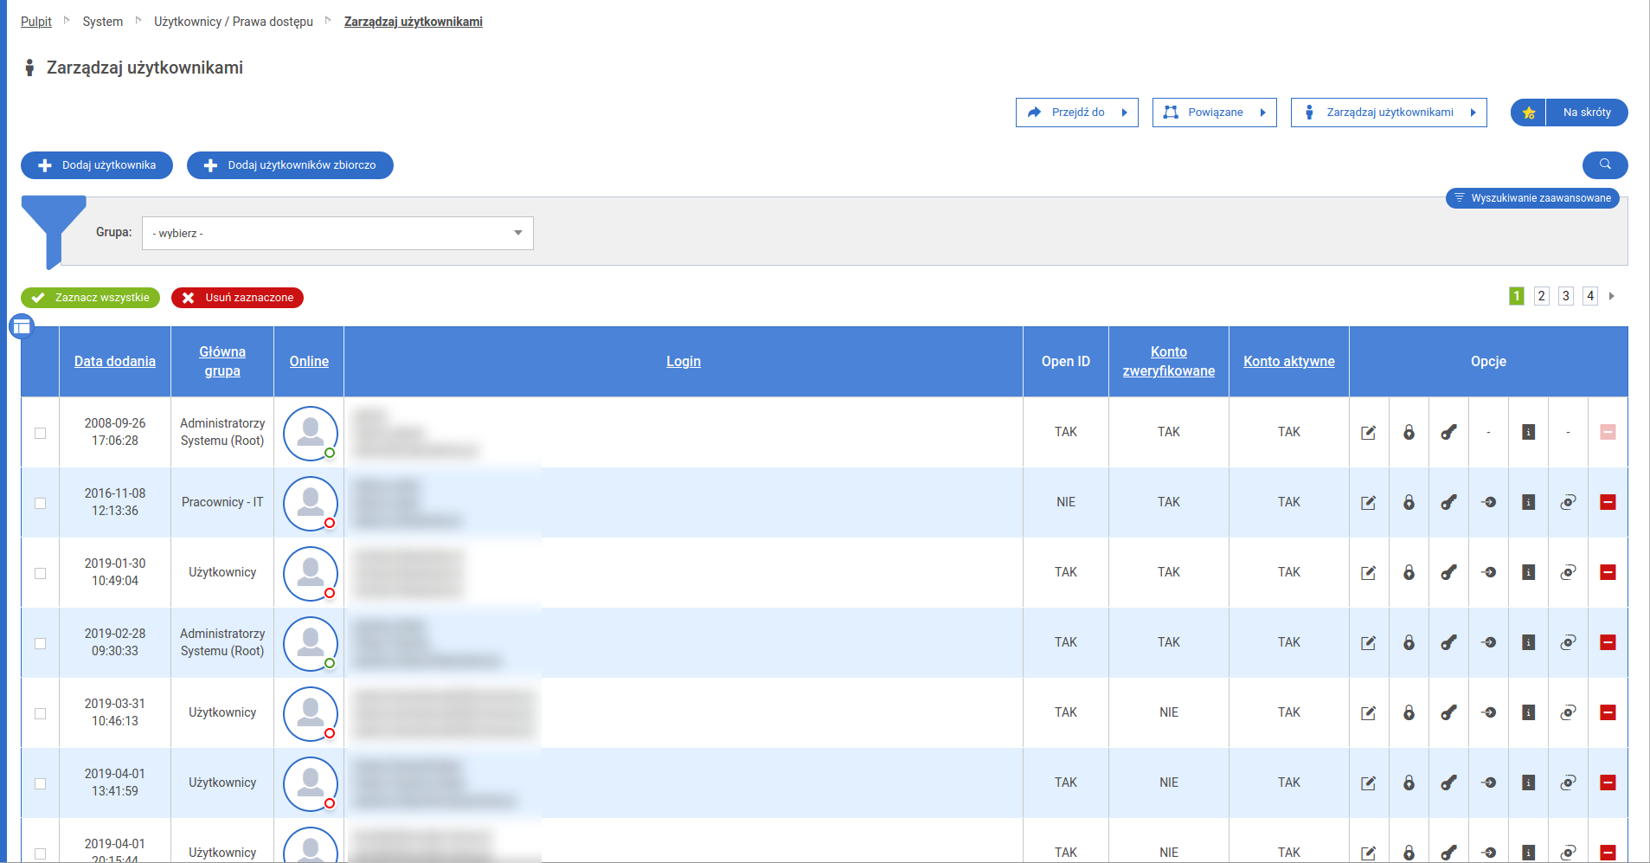Click the padlock icon in the Pracownicy - IT row

1409,503
